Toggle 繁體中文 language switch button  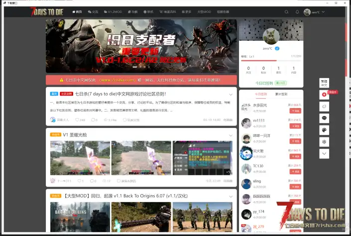tap(325, 83)
